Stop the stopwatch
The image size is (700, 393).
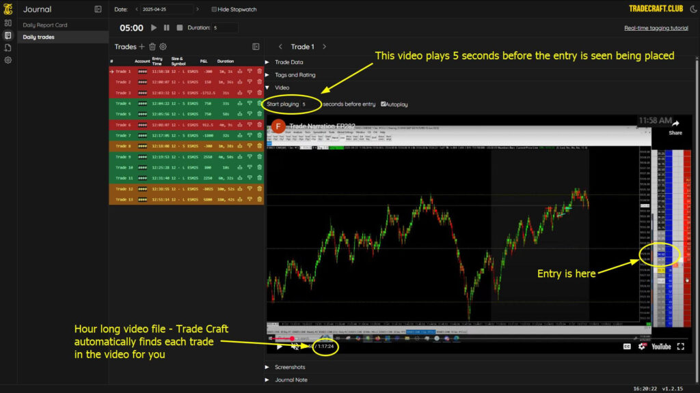(x=180, y=27)
